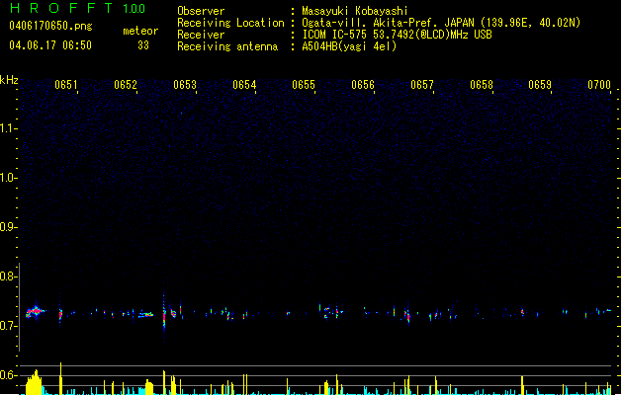The image size is (622, 395).
Task: Select the filename 0406170650.png
Action: click(50, 26)
